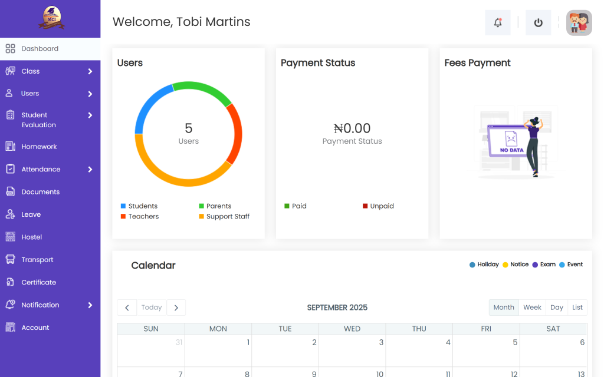Select the Documents file icon
The width and height of the screenshot is (604, 377).
click(10, 192)
